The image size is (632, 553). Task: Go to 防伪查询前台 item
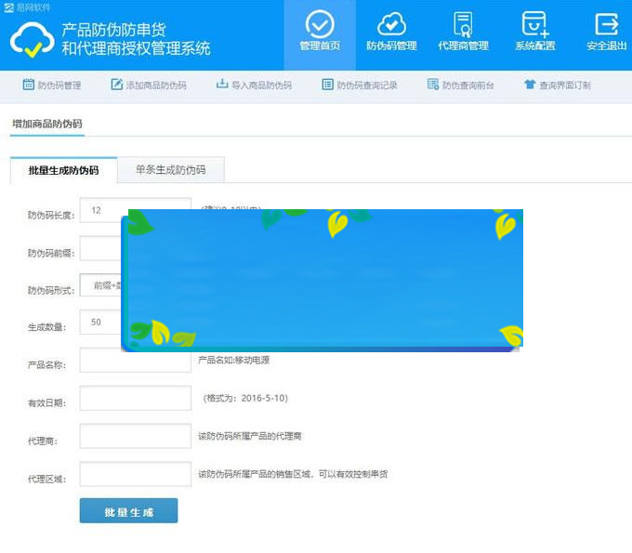tap(461, 86)
